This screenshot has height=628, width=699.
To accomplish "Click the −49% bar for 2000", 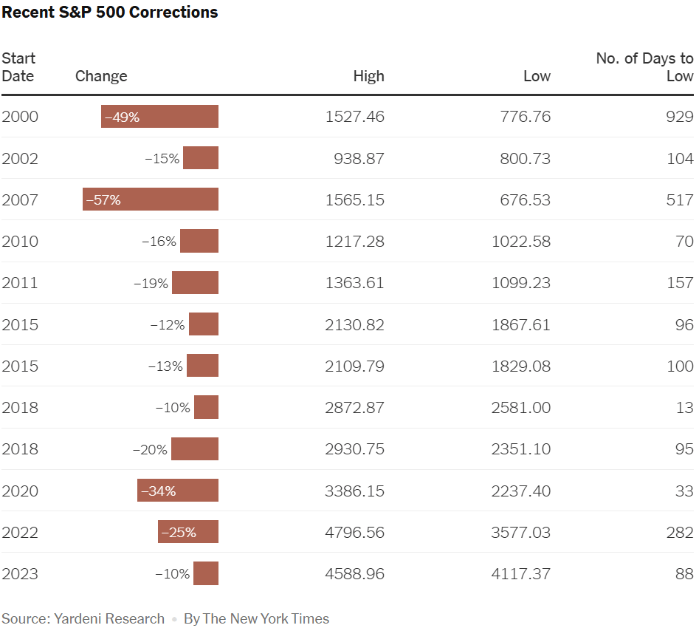I will click(159, 117).
